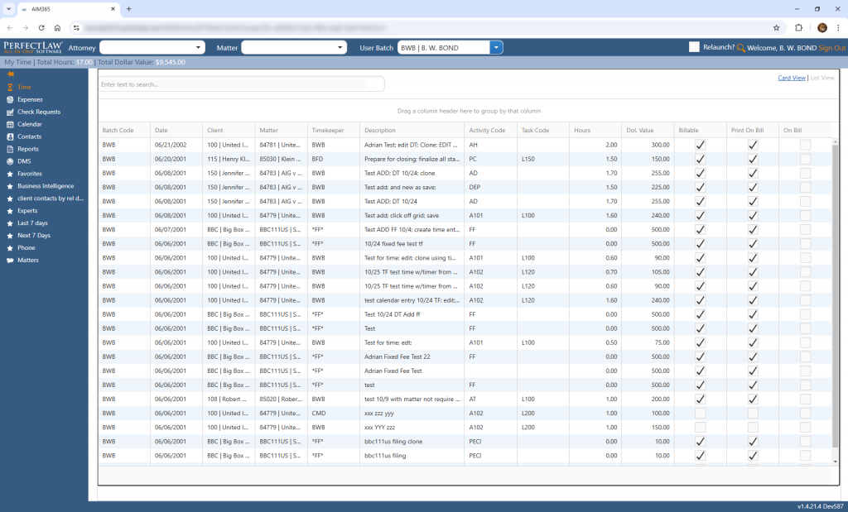Open the browser profile avatar

[822, 27]
